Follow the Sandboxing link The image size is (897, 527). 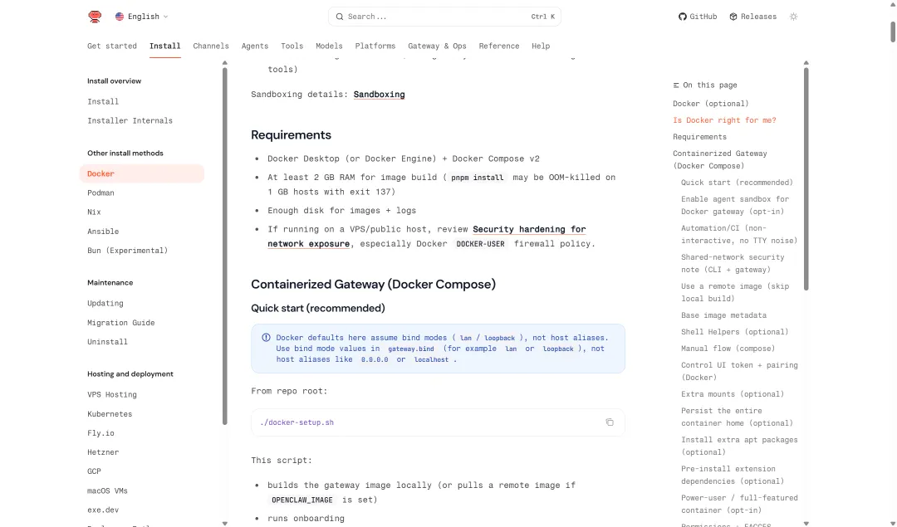click(380, 95)
